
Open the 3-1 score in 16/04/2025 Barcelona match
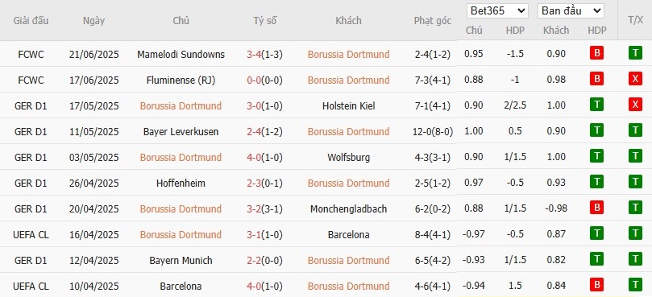coord(254,235)
